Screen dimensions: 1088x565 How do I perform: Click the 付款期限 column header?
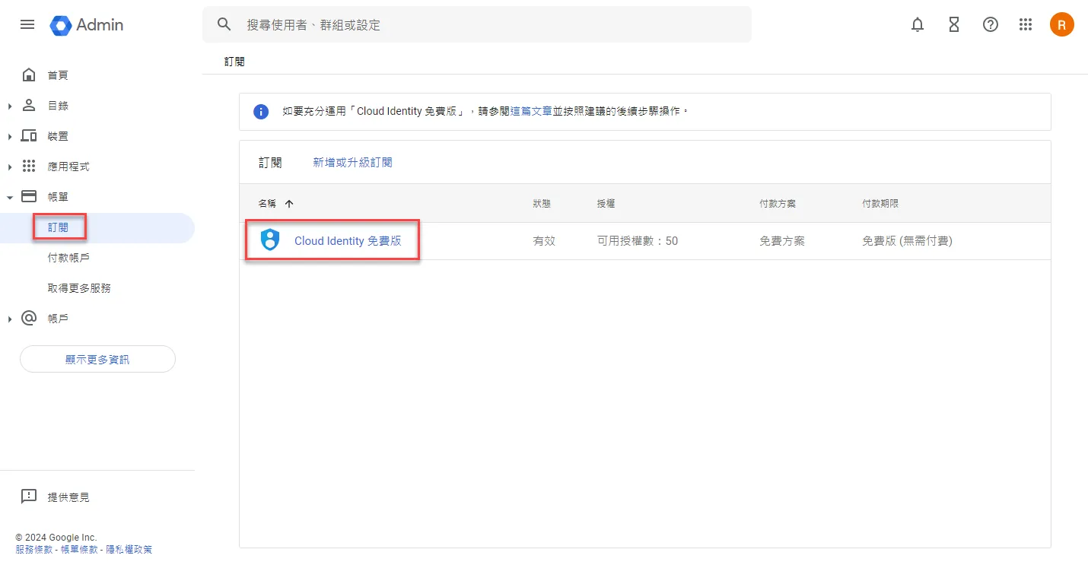click(880, 204)
